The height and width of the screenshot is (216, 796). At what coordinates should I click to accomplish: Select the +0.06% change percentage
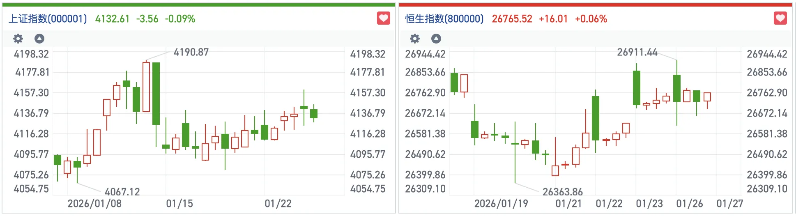(591, 19)
